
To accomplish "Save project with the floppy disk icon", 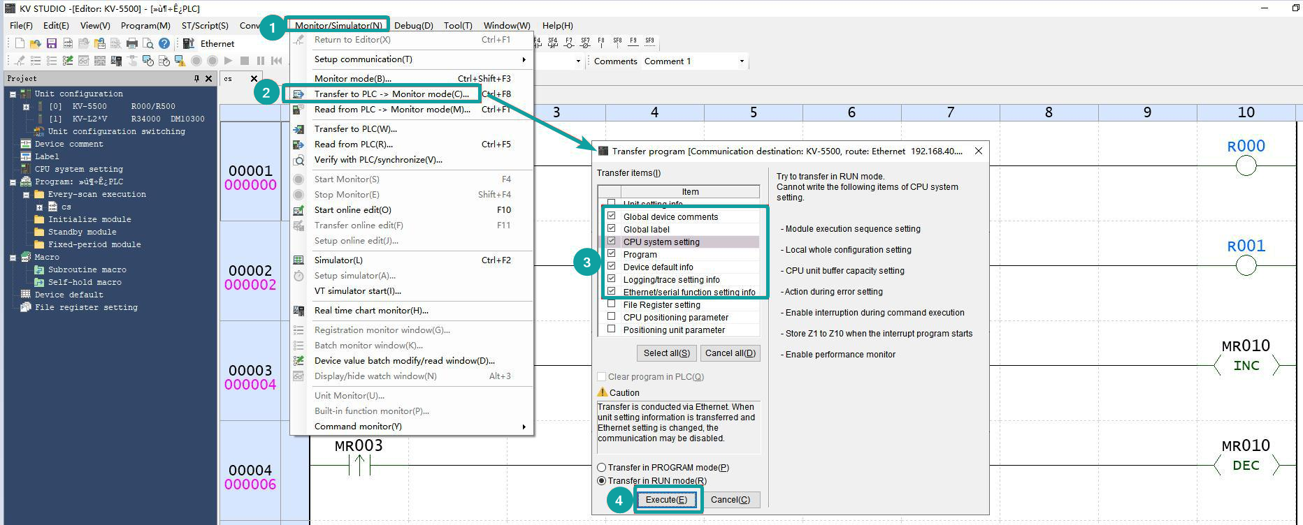I will (52, 43).
